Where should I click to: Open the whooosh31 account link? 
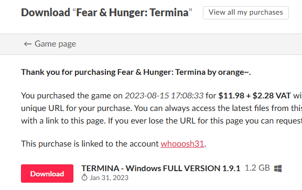[x=182, y=144]
